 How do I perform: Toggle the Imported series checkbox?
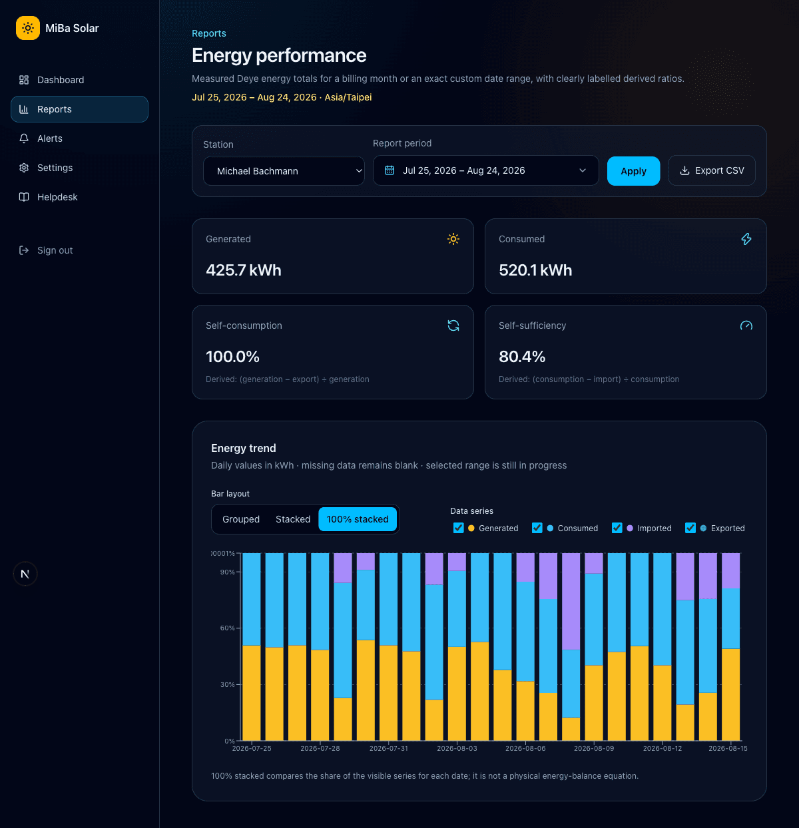[617, 528]
